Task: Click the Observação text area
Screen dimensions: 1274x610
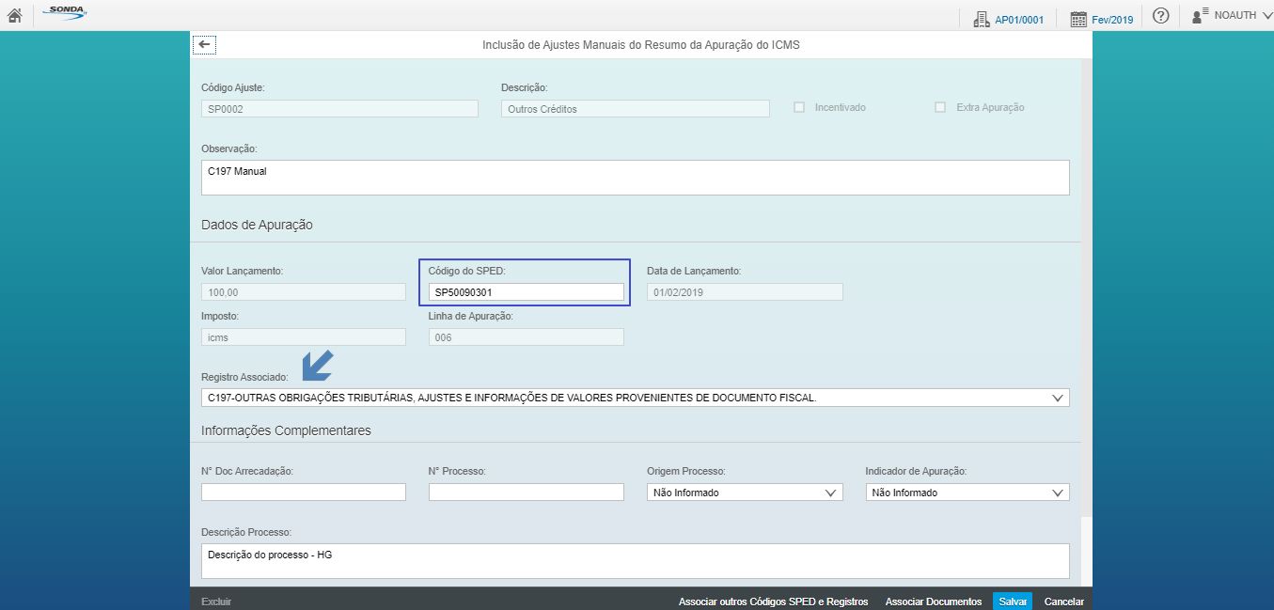Action: tap(636, 178)
